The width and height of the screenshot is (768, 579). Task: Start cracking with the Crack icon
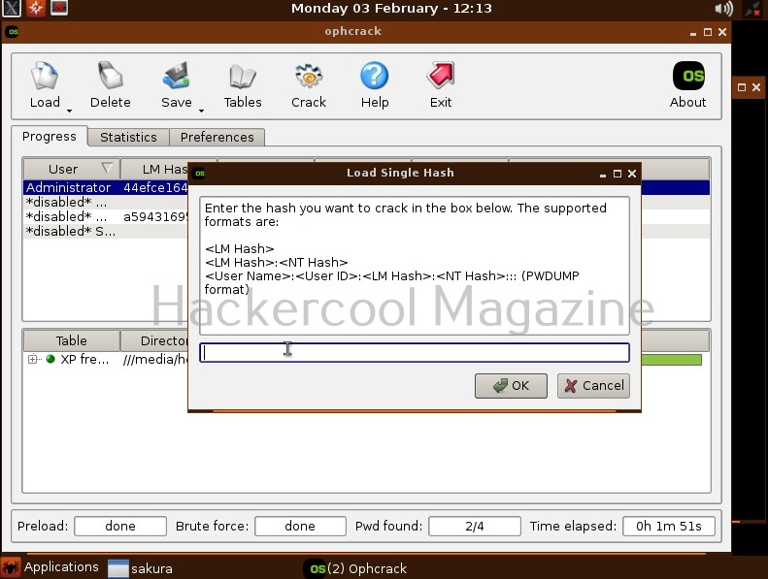[x=309, y=77]
